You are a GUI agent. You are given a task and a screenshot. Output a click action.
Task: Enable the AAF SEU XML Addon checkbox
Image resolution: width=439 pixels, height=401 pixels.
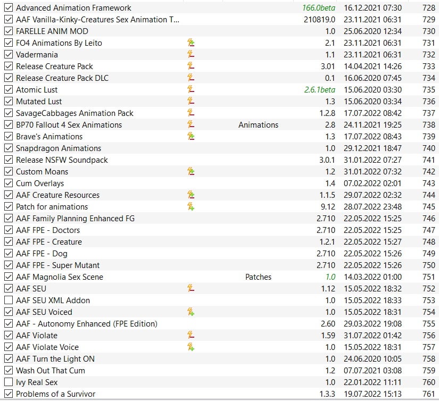coord(9,300)
